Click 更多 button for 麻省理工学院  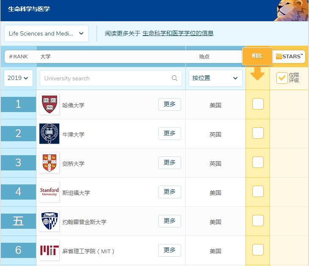[169, 250]
